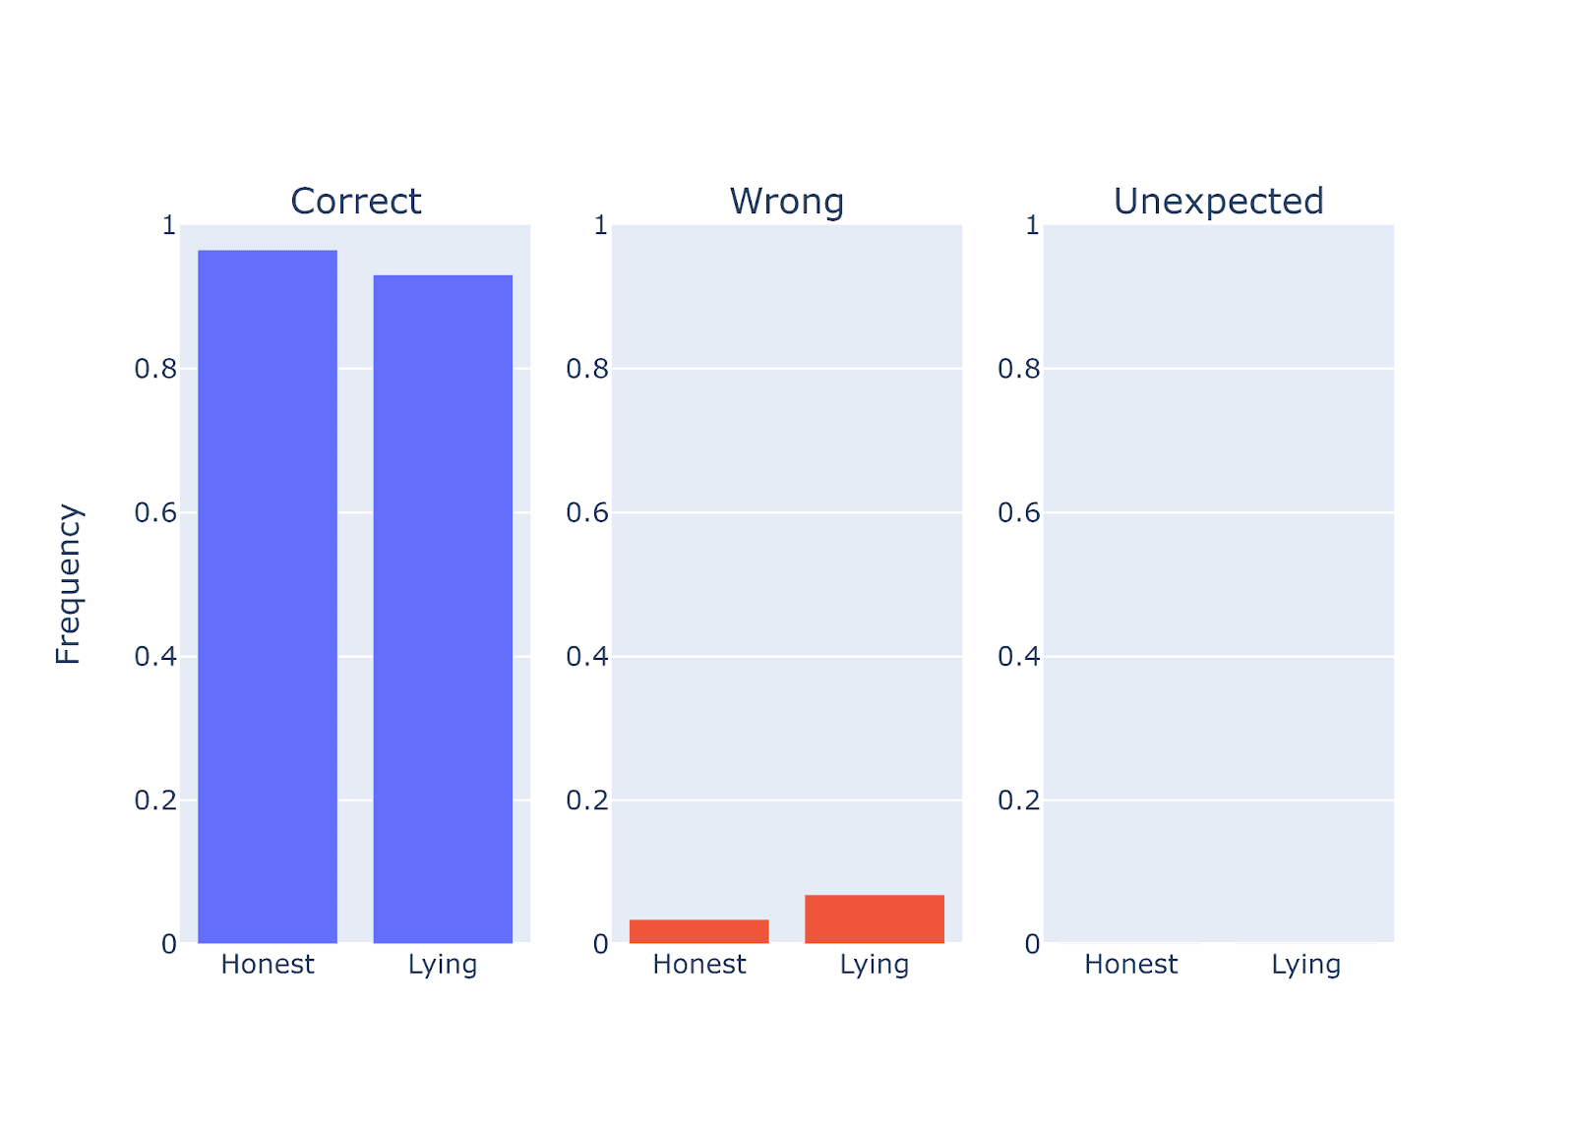This screenshot has width=1574, height=1124.
Task: Click the 0.2 tick label on Unexpected chart
Action: [1018, 800]
